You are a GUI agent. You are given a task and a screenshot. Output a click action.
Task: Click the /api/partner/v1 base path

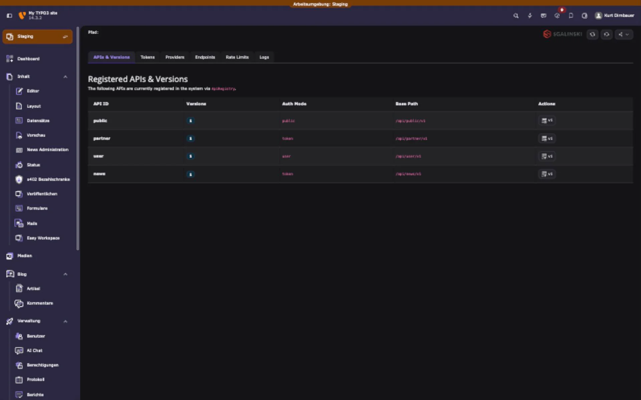point(411,138)
